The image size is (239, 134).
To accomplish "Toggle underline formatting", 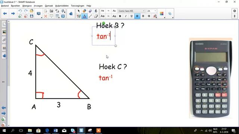I will coord(131,16).
